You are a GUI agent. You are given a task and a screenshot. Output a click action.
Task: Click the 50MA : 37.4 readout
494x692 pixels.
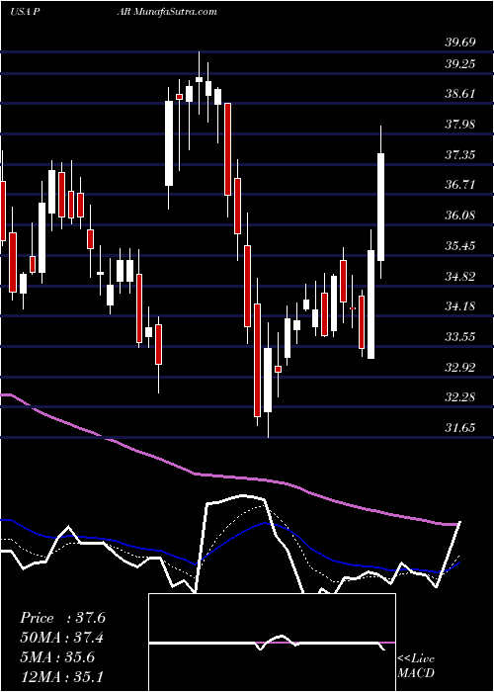click(x=62, y=638)
